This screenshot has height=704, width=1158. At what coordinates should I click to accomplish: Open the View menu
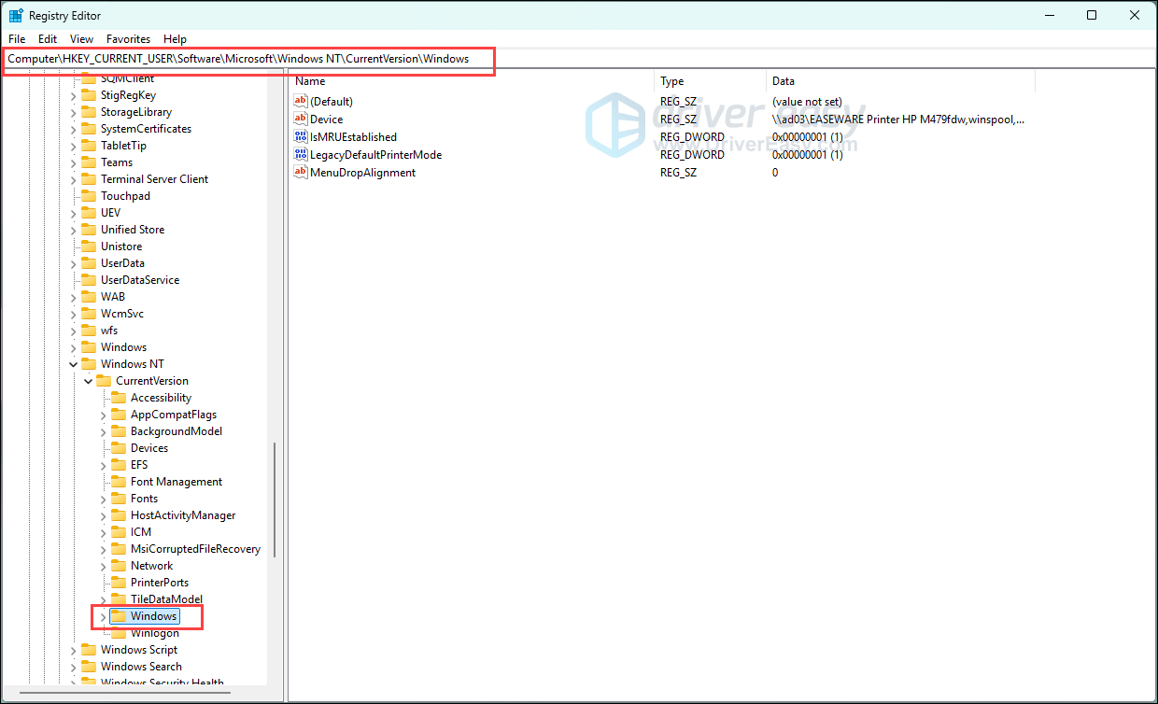point(82,39)
